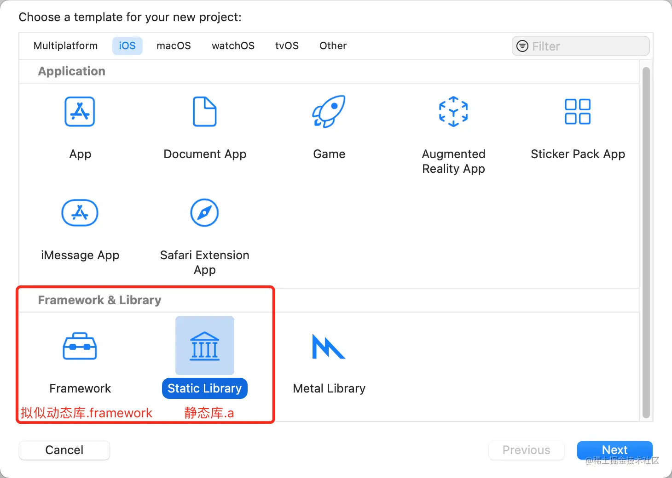Click the Framework label text
The image size is (672, 478).
pos(80,388)
